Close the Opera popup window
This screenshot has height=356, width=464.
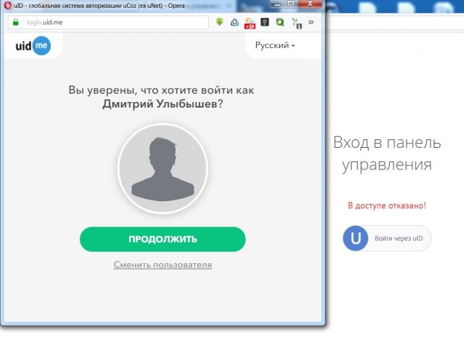[310, 4]
